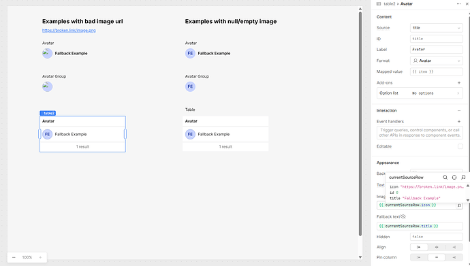Click "1 result" footer in table2
The width and height of the screenshot is (470, 266).
pyautogui.click(x=82, y=147)
